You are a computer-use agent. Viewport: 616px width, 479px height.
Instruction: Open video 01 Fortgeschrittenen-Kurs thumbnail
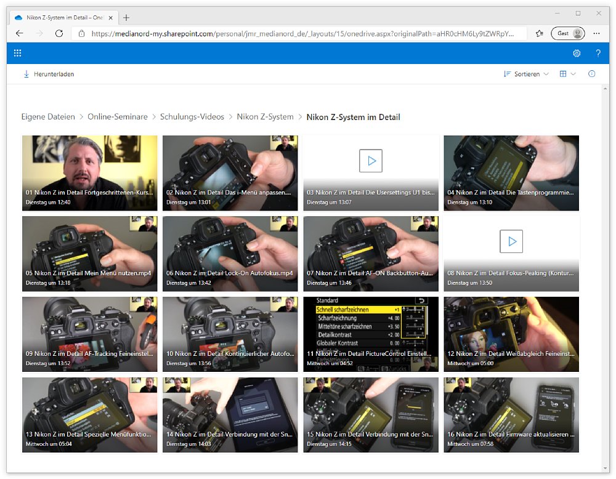click(x=89, y=173)
